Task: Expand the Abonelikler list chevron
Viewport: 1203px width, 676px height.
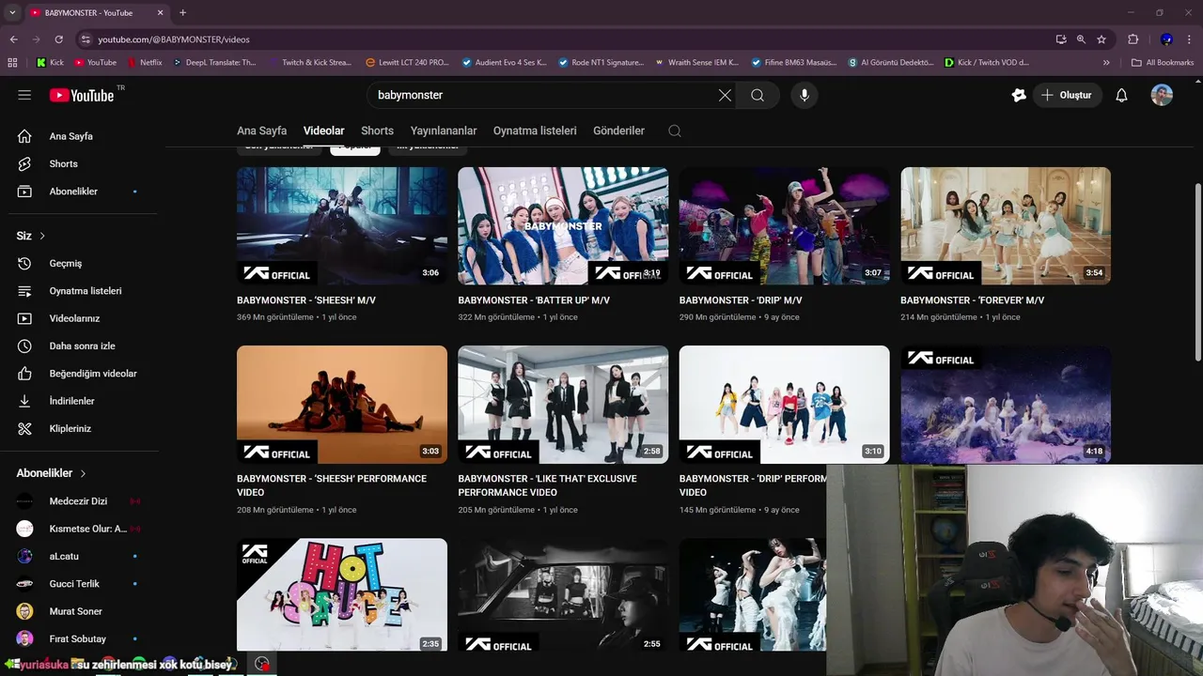Action: coord(83,473)
